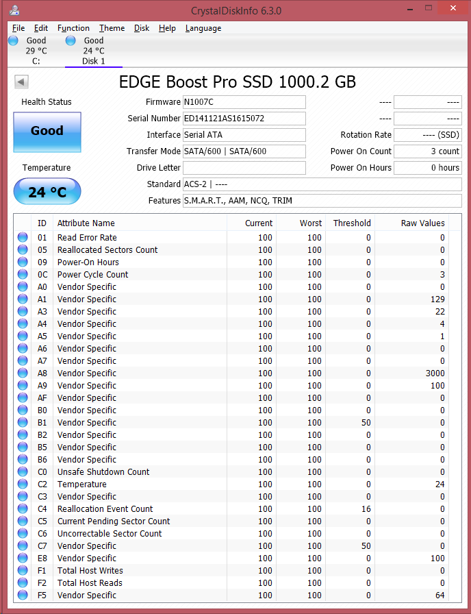Click status icon for Power-On Hours row
471x614 pixels.
[x=23, y=262]
